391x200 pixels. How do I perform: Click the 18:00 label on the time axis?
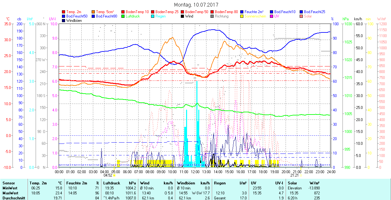[263, 172]
